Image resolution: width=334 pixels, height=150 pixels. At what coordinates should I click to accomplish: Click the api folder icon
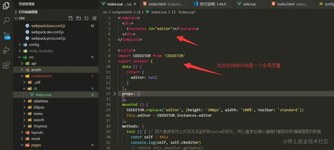(x=27, y=63)
